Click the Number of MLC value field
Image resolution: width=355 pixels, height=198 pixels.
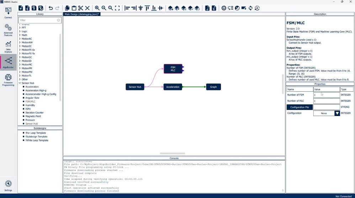pos(327,101)
